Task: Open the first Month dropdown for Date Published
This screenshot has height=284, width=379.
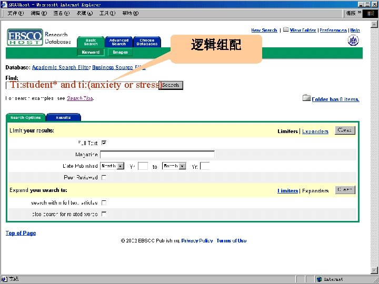Action: (112, 166)
